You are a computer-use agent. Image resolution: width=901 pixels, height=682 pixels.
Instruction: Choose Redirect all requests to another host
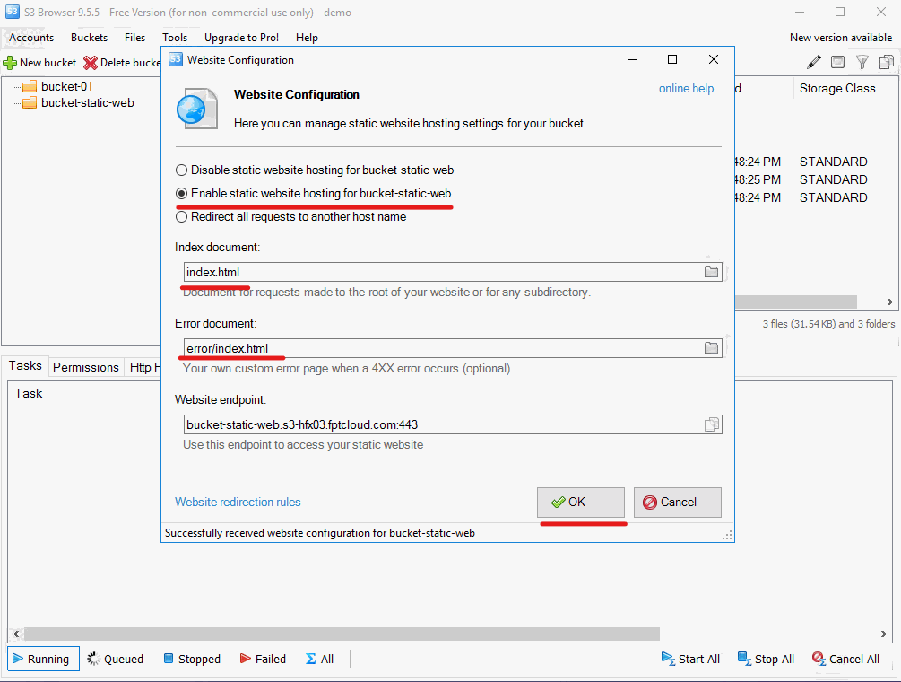(x=290, y=217)
